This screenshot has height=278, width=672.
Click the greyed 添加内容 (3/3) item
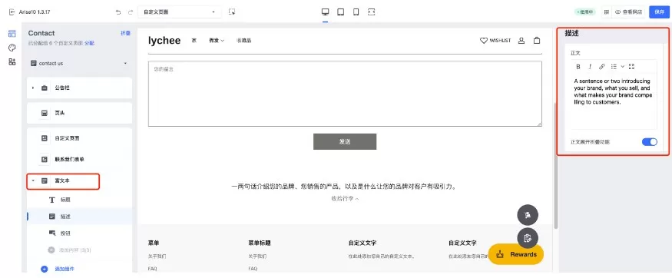tap(69, 250)
